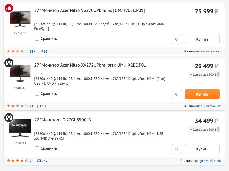
Task: Click the thumbs-up recommended badge on Acer VG270UP
Action: click(x=9, y=8)
